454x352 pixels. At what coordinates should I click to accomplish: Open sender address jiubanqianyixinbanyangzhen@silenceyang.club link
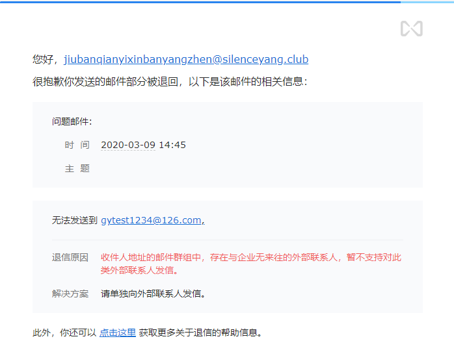click(x=186, y=59)
